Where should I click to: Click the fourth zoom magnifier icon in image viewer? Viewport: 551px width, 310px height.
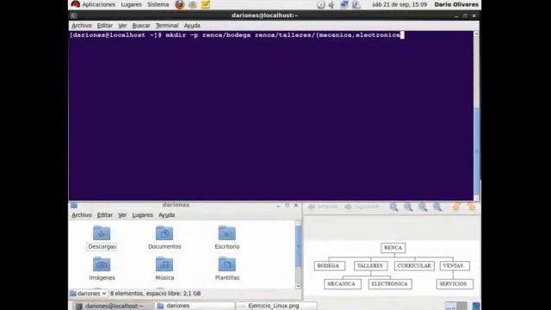pyautogui.click(x=437, y=207)
